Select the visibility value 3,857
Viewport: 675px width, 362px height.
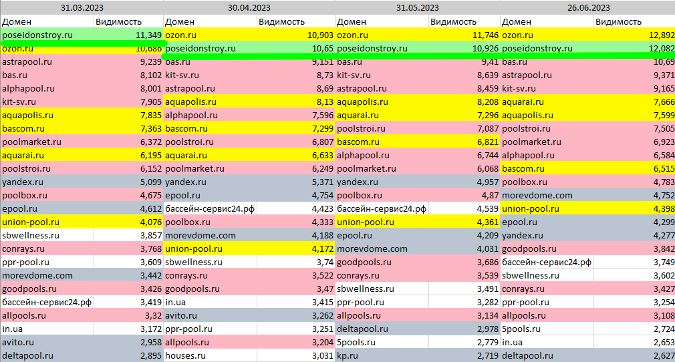(128, 235)
